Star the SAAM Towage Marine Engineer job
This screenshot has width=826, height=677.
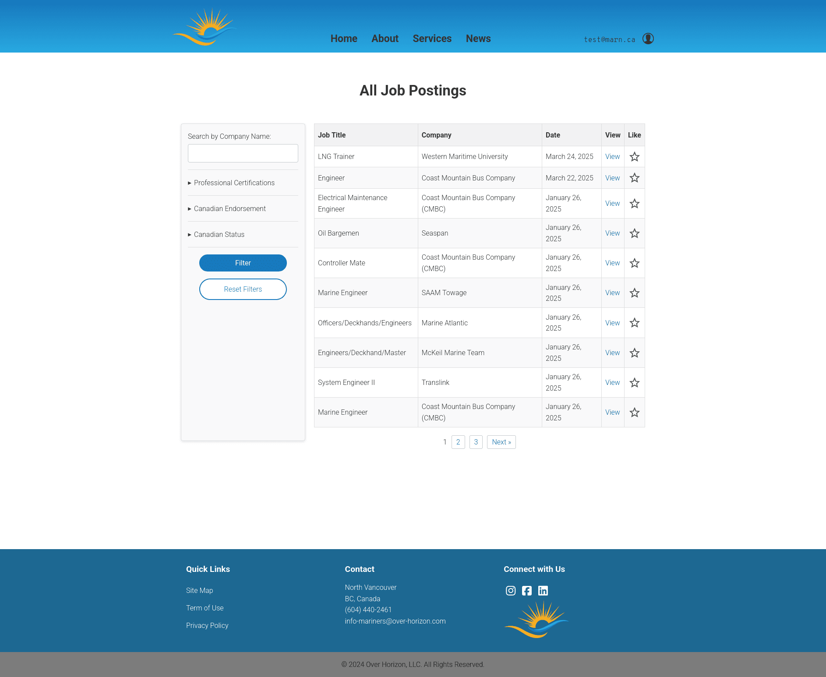[634, 293]
